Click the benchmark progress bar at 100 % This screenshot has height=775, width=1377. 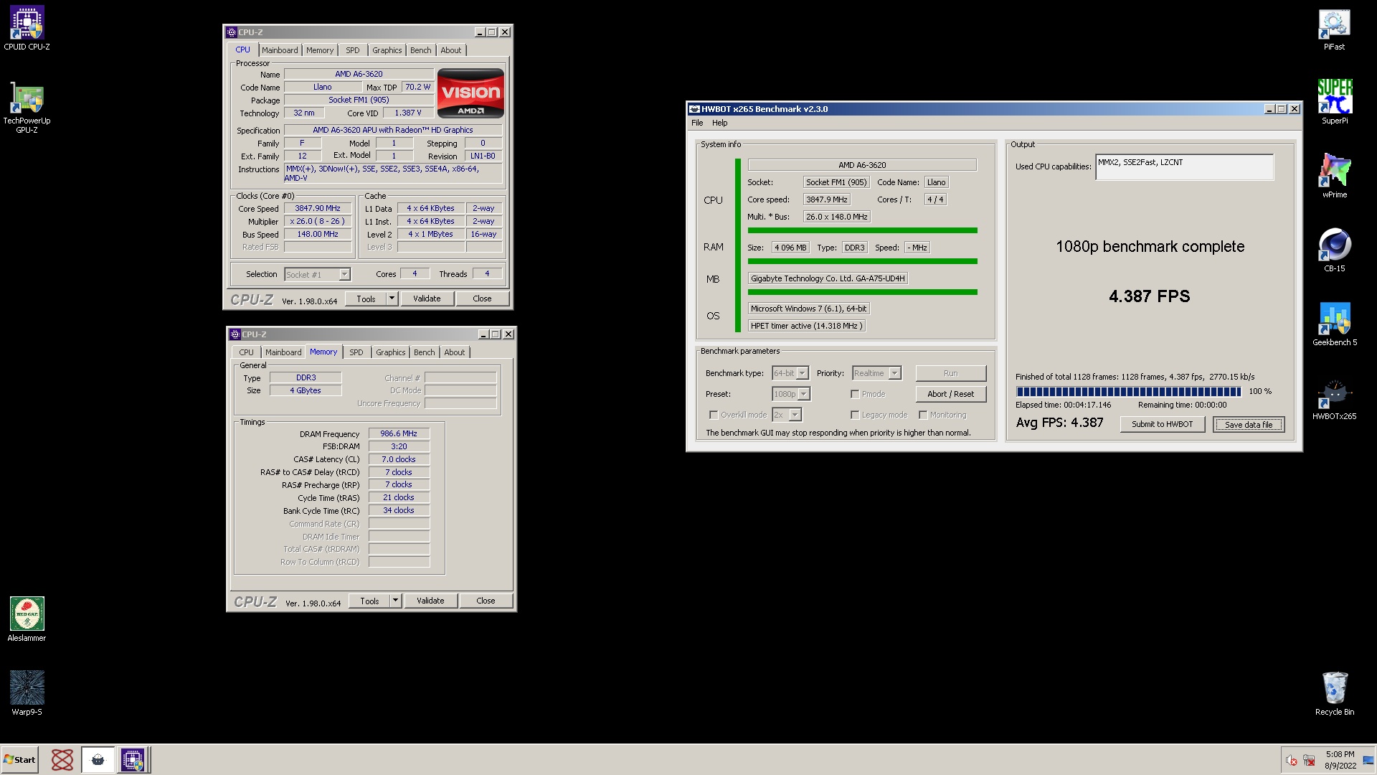coord(1128,392)
